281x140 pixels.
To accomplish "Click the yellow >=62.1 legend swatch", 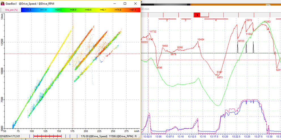I will click(102, 10).
